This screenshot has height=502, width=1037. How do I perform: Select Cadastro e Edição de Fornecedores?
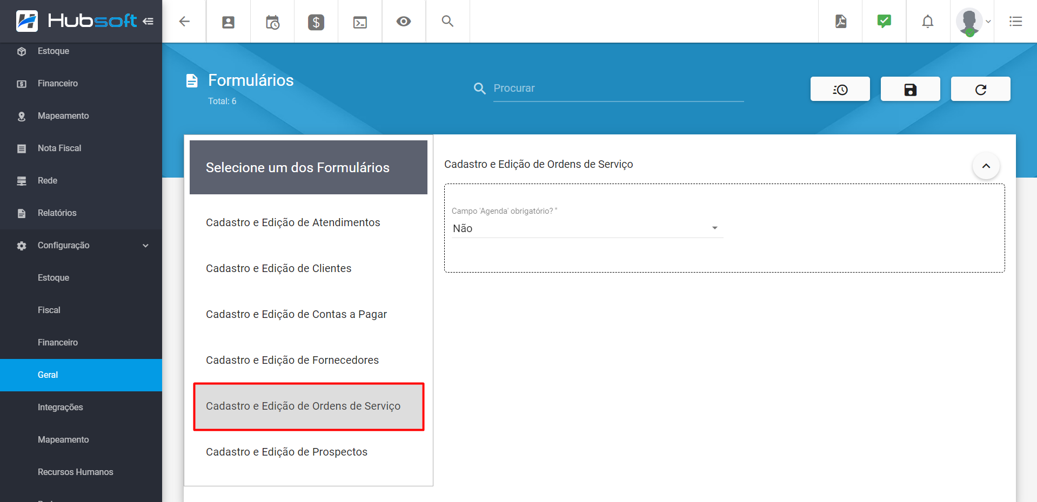point(309,360)
